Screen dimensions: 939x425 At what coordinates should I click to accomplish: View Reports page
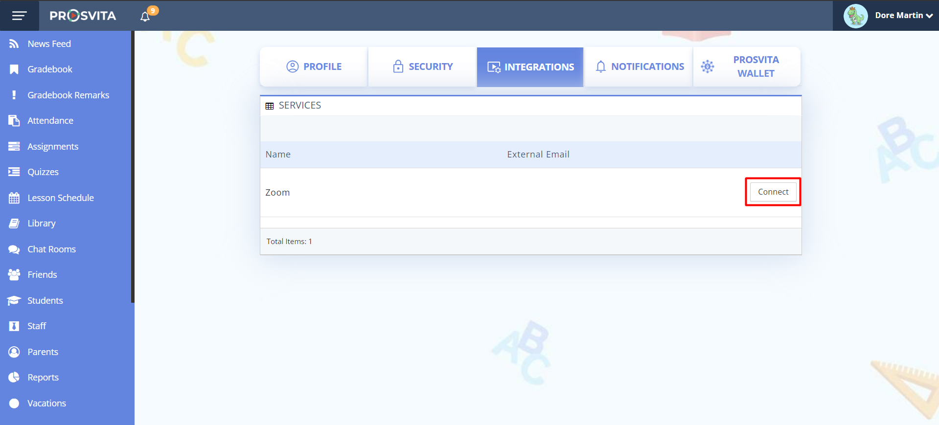[43, 378]
